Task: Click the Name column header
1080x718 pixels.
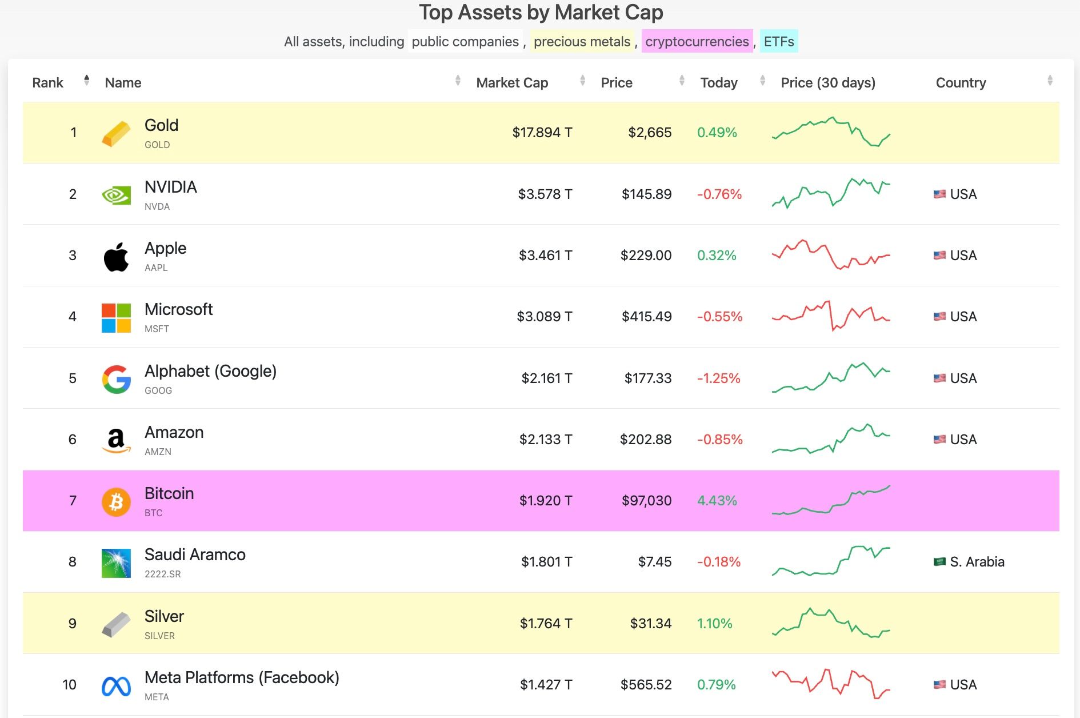Action: [122, 82]
